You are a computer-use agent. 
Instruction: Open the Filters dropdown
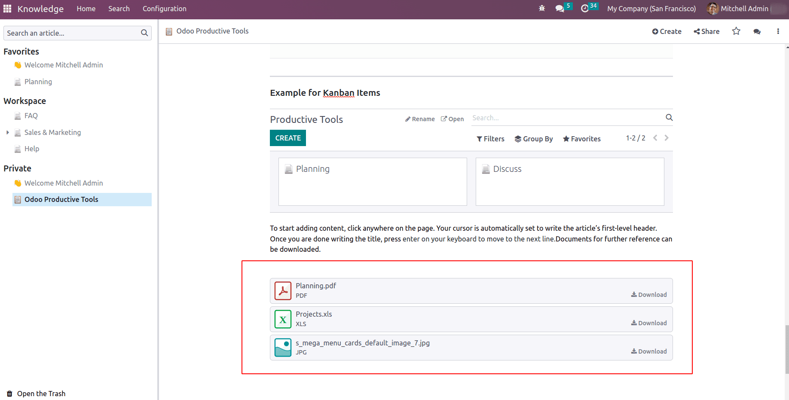[490, 139]
